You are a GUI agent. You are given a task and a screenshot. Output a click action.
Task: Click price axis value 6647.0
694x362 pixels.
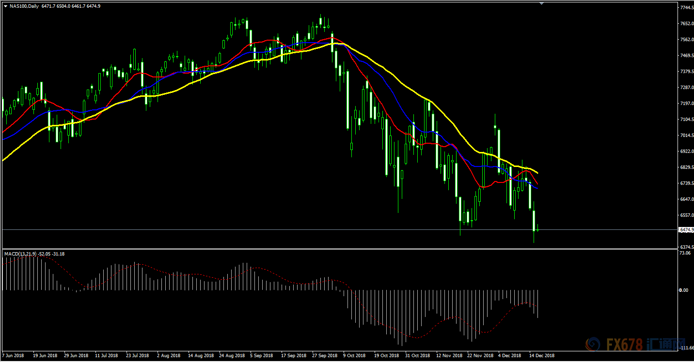[x=686, y=199]
